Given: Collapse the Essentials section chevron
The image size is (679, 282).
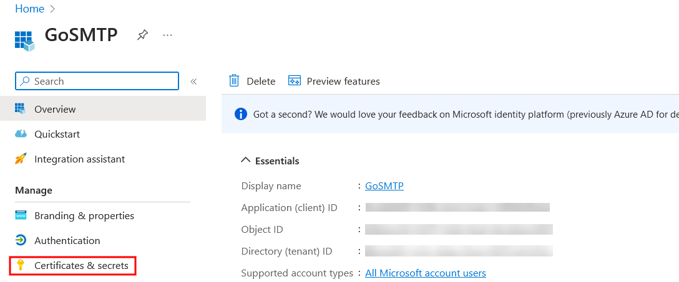Looking at the screenshot, I should click(245, 160).
